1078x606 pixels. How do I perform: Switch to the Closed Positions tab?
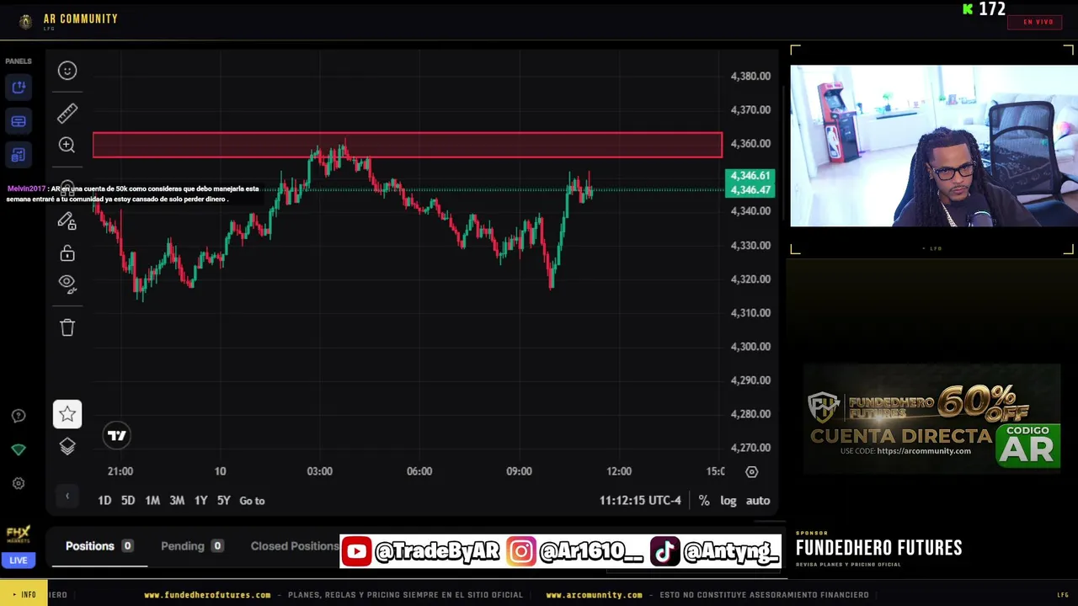pos(295,546)
